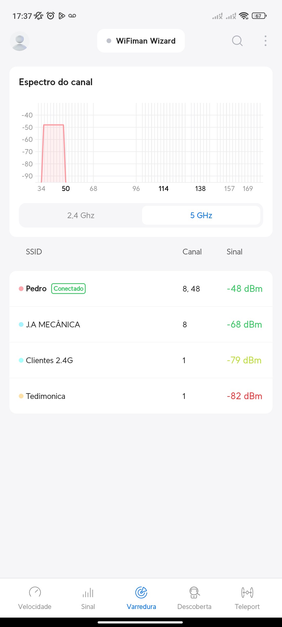Open the Tedimonica network details

[x=141, y=396]
